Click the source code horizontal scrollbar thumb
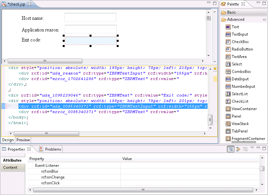This screenshot has width=268, height=195. 47,133
